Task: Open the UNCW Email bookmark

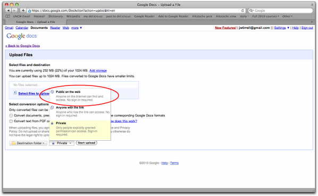Action: (x=21, y=16)
